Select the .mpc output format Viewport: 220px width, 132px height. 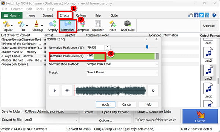pyautogui.click(x=208, y=90)
